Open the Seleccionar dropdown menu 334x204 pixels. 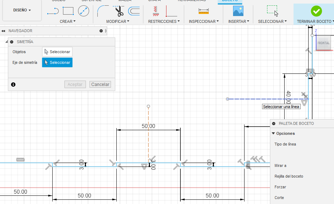click(x=272, y=21)
